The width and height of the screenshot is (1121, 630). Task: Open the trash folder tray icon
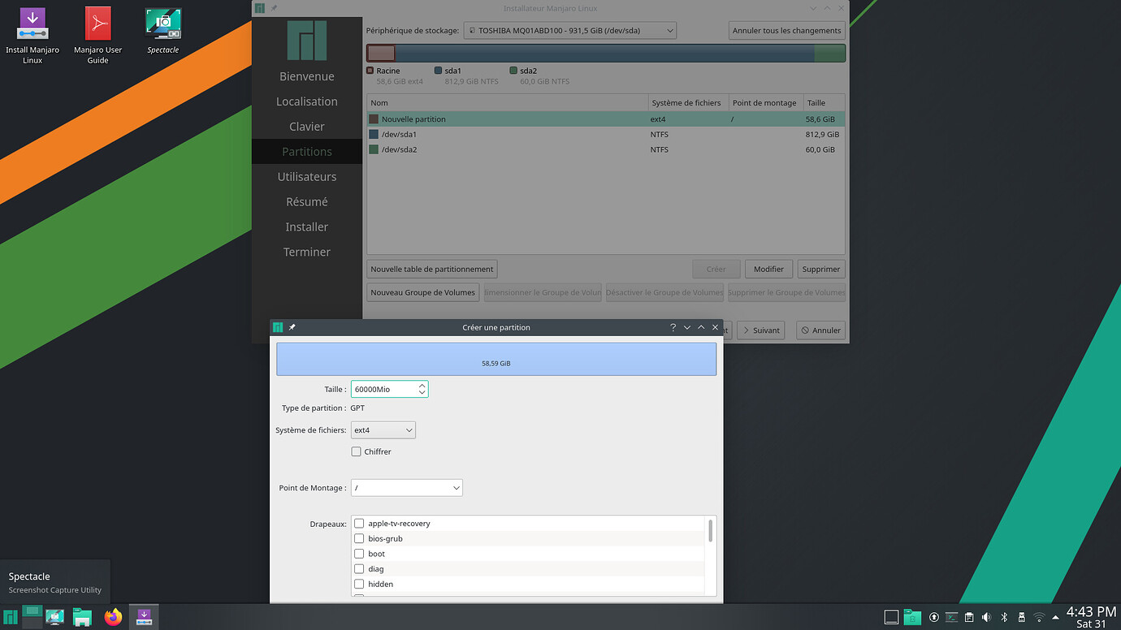click(x=912, y=618)
